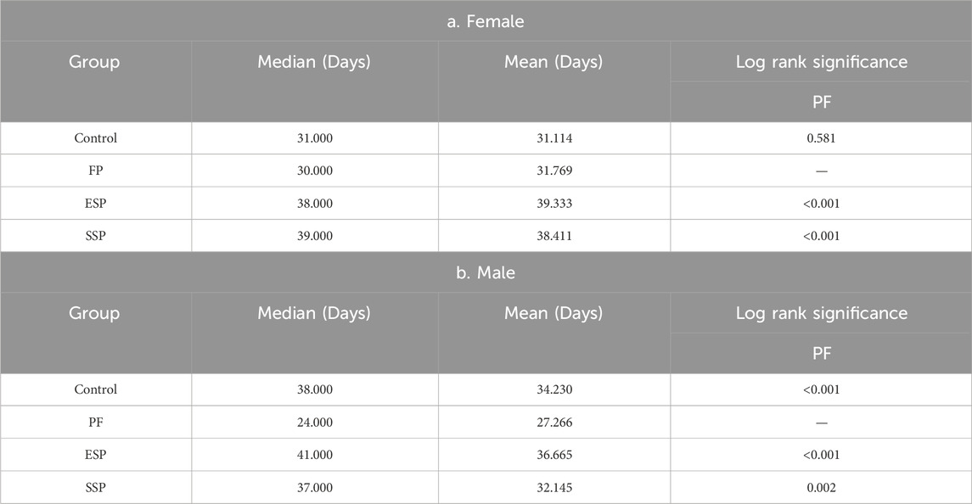972x504 pixels.
Task: Click the 'b. Male' table title
Action: click(486, 272)
